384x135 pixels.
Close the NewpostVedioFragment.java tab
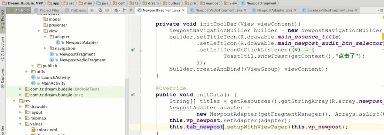pyautogui.click(x=245, y=10)
